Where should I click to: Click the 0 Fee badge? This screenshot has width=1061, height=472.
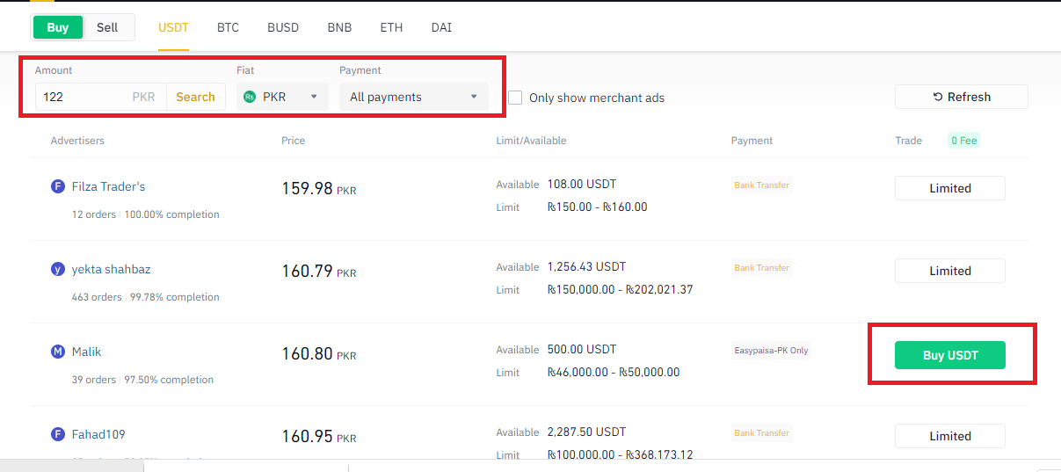(x=963, y=141)
